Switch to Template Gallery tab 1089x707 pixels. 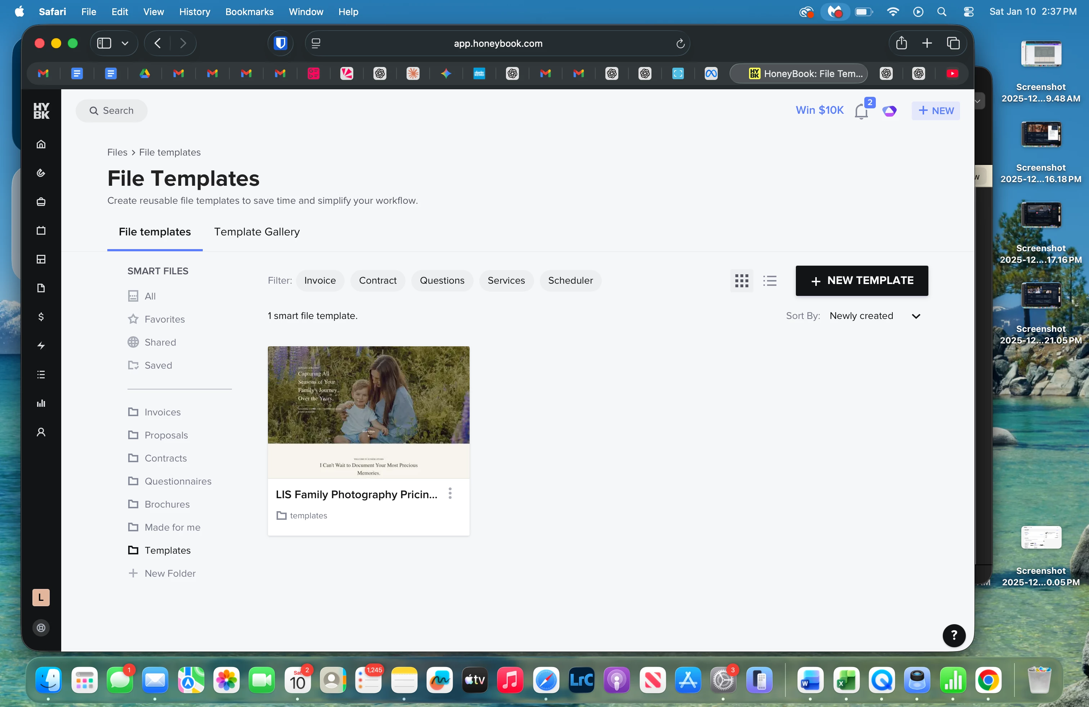[x=257, y=232]
